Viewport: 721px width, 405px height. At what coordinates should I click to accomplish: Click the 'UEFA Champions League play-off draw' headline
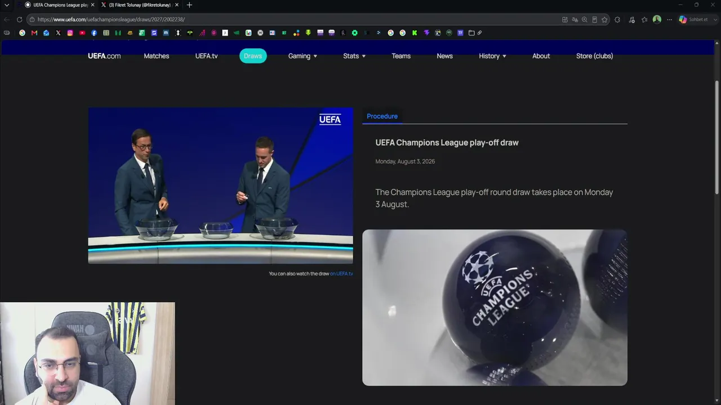coord(447,143)
